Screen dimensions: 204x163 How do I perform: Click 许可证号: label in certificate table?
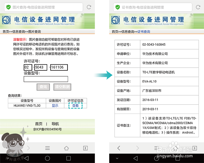click(x=124, y=45)
